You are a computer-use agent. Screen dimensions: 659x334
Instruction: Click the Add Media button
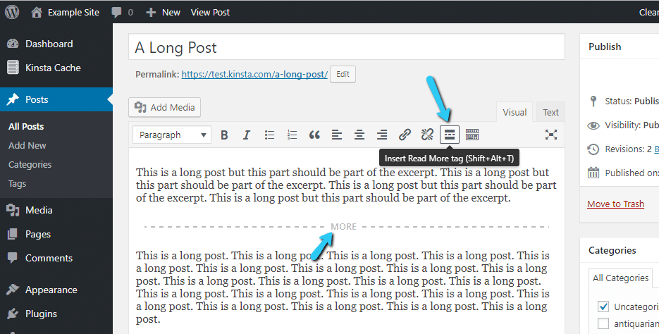point(165,107)
